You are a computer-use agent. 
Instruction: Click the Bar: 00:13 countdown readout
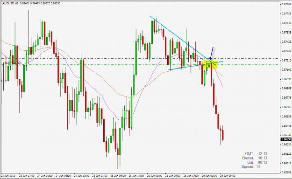257,162
